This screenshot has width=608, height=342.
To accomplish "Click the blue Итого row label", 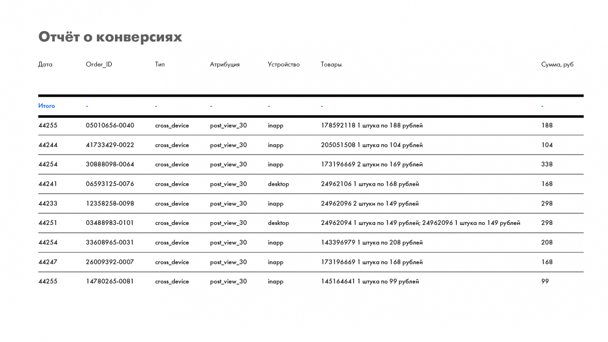I will pyautogui.click(x=46, y=106).
